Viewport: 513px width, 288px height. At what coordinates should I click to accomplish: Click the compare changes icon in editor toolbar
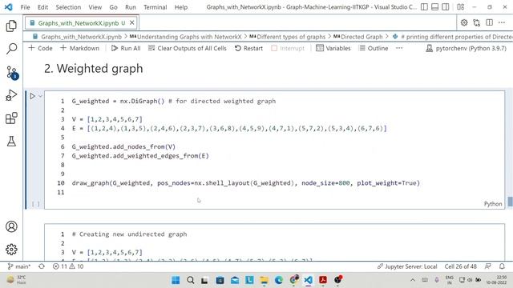pos(477,22)
